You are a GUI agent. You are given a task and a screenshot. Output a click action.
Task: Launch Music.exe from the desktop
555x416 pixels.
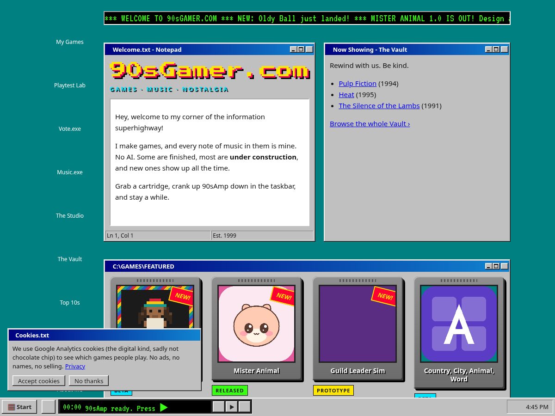coord(70,172)
